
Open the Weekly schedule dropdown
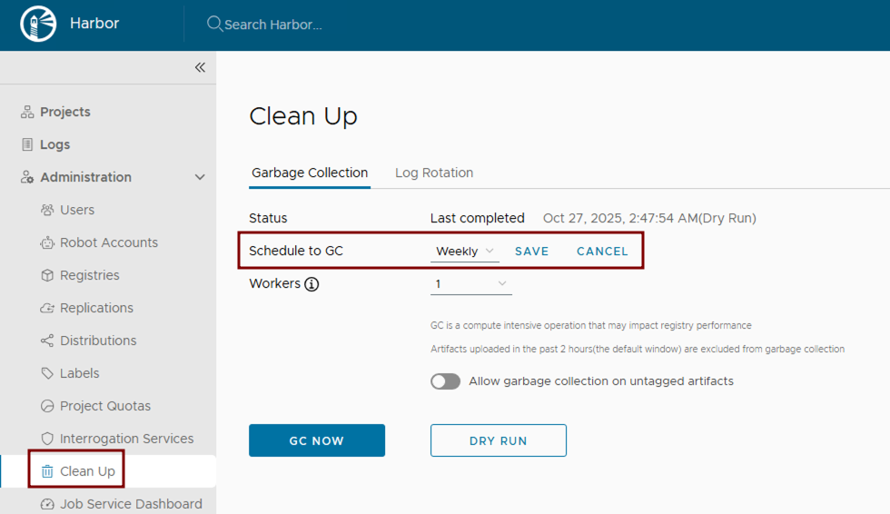(x=465, y=252)
